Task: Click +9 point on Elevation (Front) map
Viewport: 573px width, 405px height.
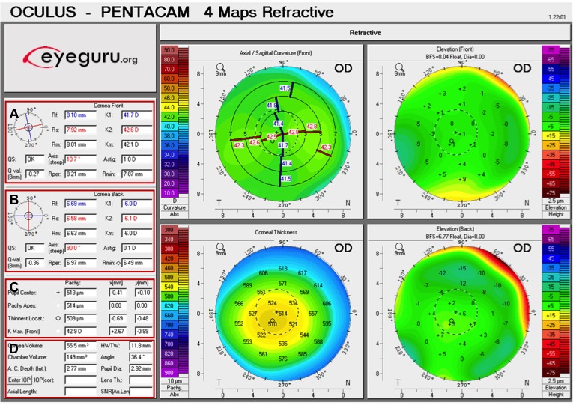Action: click(463, 180)
